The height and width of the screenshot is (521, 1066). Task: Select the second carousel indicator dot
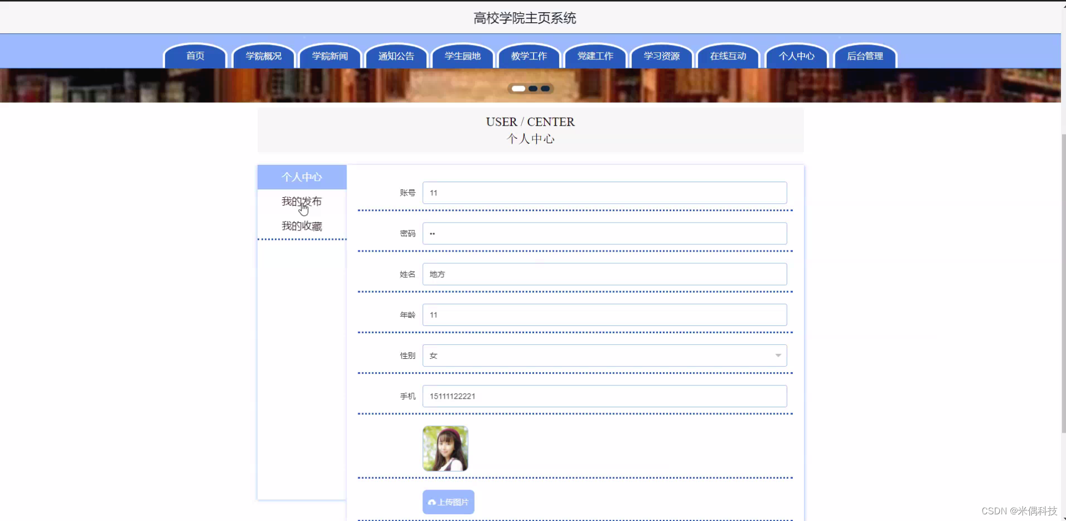534,88
